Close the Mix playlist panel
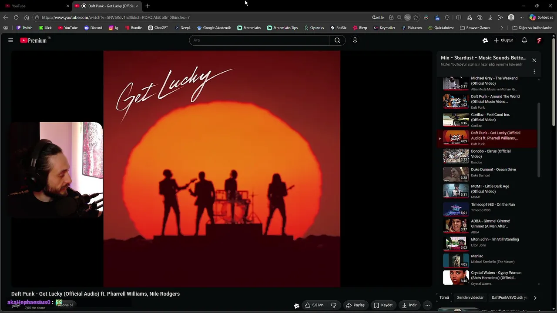Image resolution: width=557 pixels, height=313 pixels. click(534, 60)
